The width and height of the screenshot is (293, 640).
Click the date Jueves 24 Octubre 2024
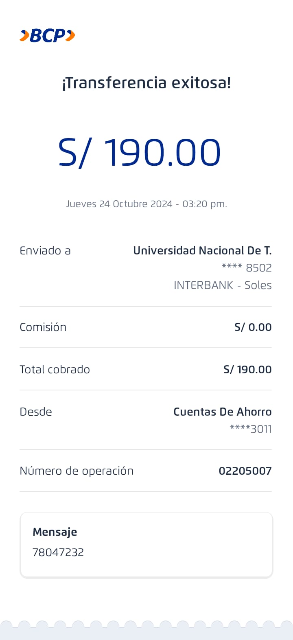coord(119,204)
